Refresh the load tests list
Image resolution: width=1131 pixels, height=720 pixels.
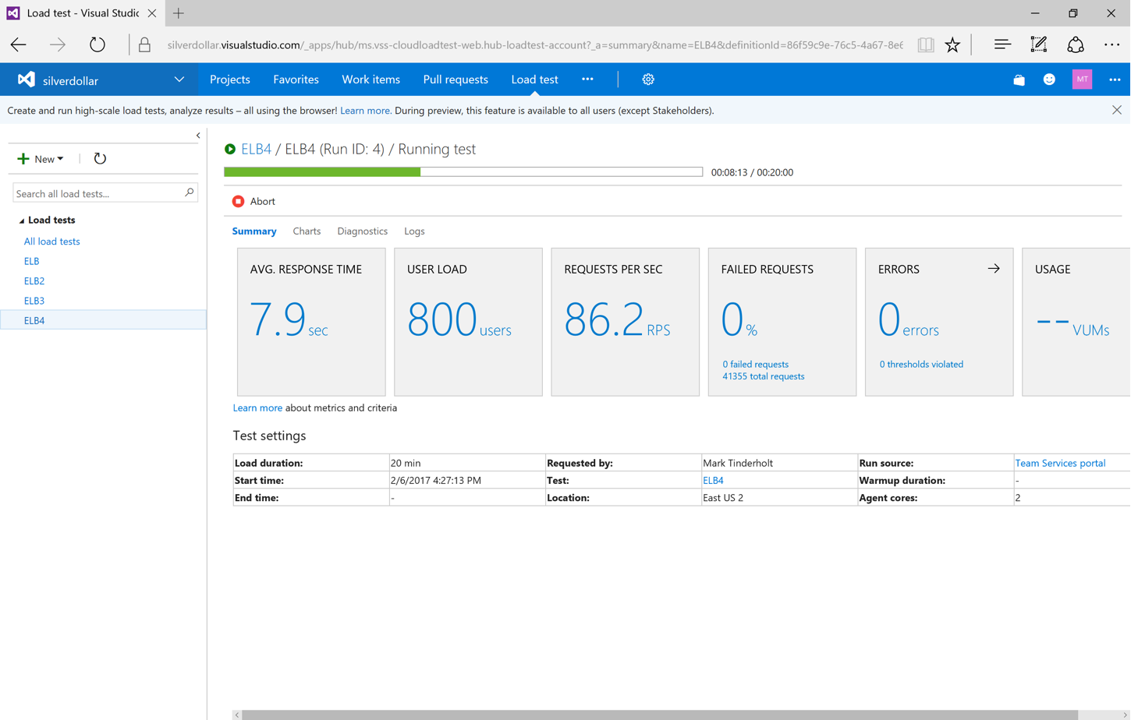click(100, 159)
